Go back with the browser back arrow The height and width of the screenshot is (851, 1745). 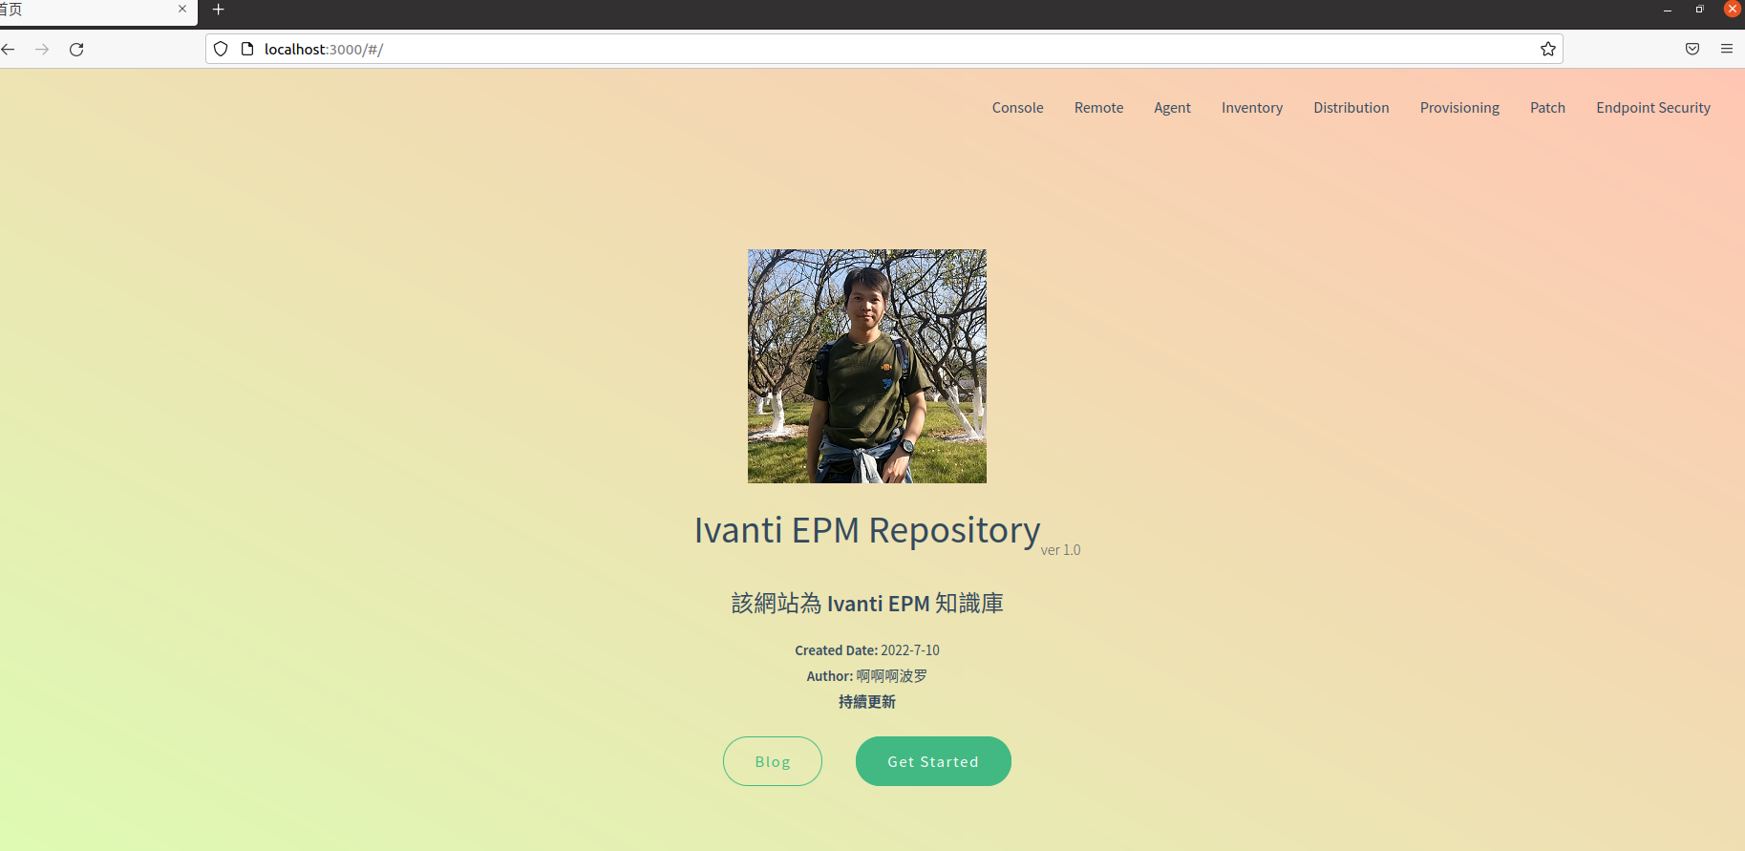[8, 49]
